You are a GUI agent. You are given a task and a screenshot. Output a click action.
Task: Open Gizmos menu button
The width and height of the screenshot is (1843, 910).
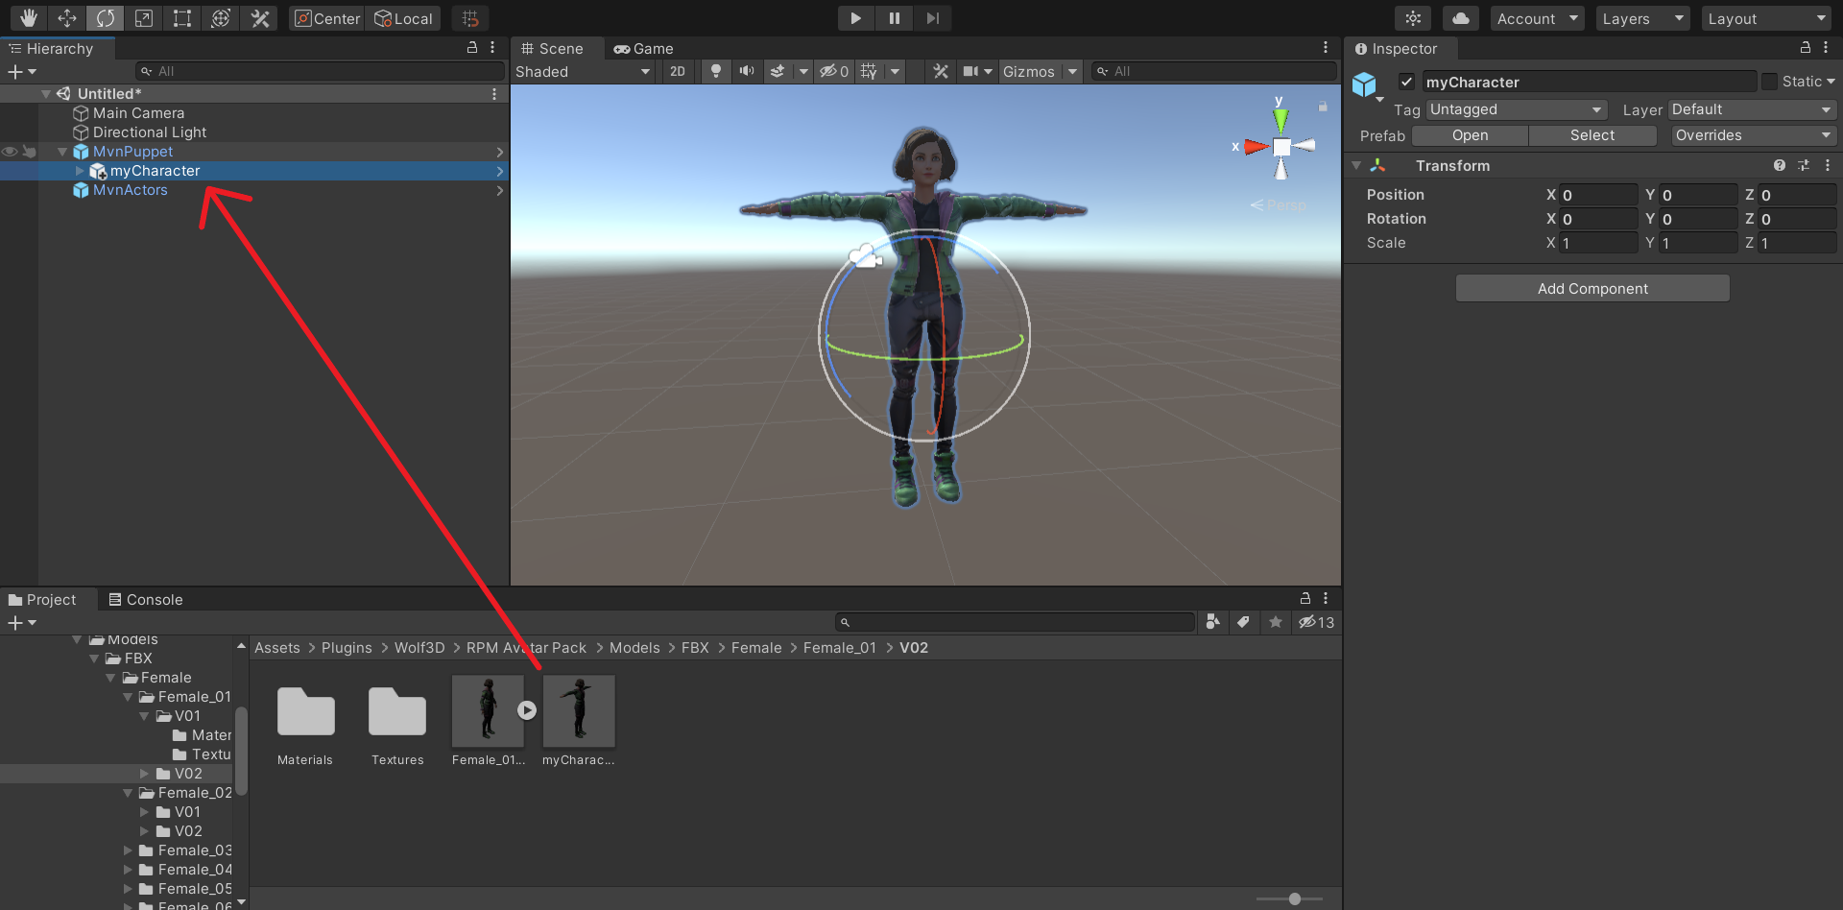point(1029,71)
